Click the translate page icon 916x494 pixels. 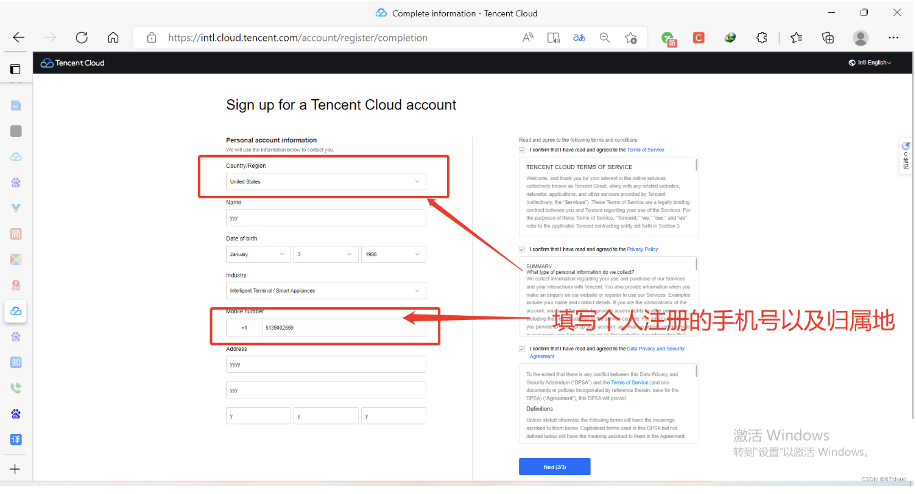point(579,38)
